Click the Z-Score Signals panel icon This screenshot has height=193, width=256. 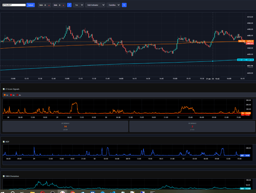coord(4,89)
